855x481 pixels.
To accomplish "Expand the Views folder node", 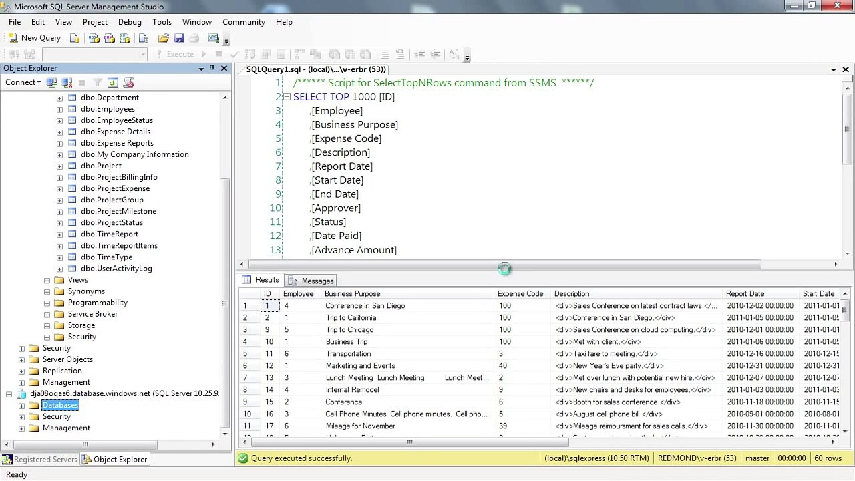I will pos(47,280).
